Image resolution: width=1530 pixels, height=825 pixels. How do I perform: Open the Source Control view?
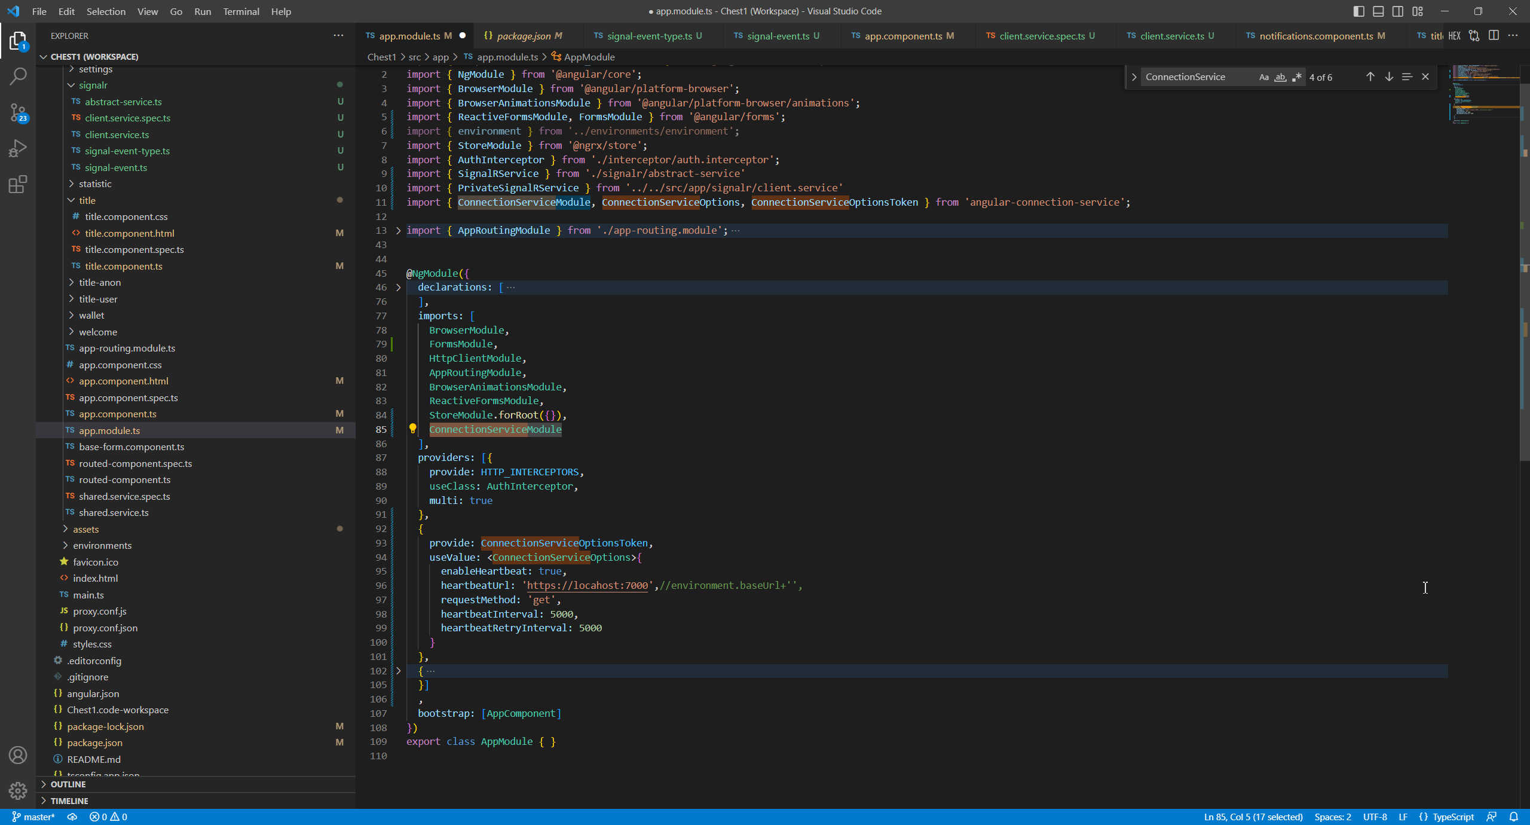[x=18, y=112]
